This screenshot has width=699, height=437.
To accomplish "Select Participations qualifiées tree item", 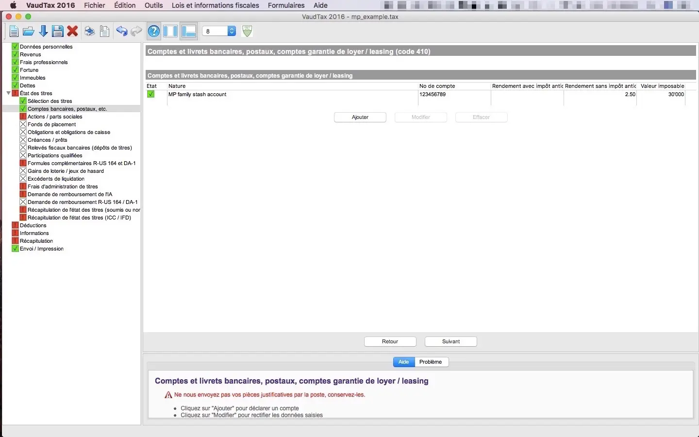I will (x=55, y=155).
